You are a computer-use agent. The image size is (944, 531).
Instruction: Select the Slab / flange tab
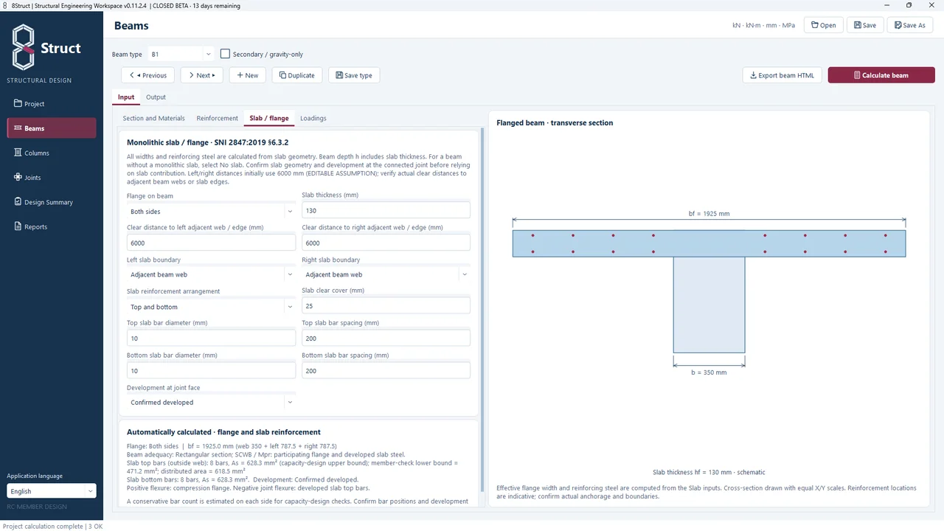click(x=269, y=118)
